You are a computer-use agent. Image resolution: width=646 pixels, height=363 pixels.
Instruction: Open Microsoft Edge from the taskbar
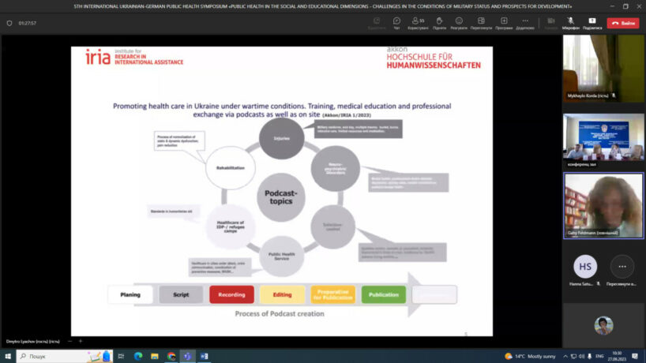138,356
